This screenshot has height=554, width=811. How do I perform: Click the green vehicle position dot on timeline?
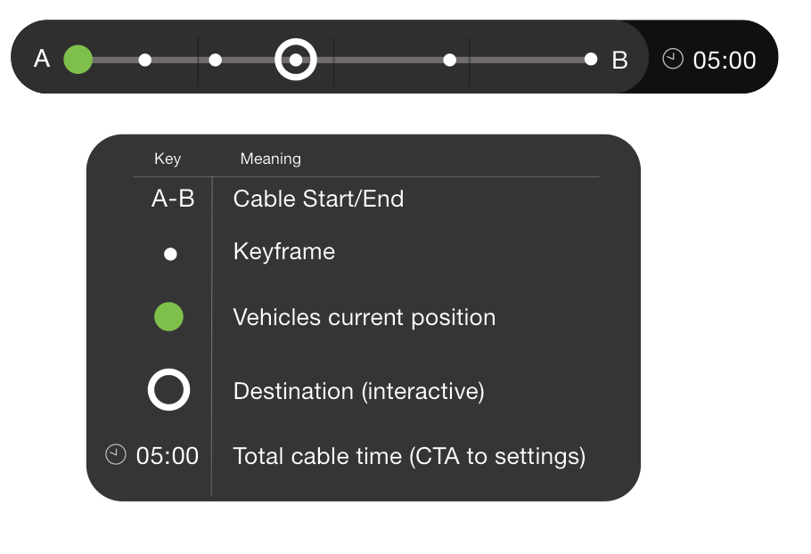(x=78, y=60)
